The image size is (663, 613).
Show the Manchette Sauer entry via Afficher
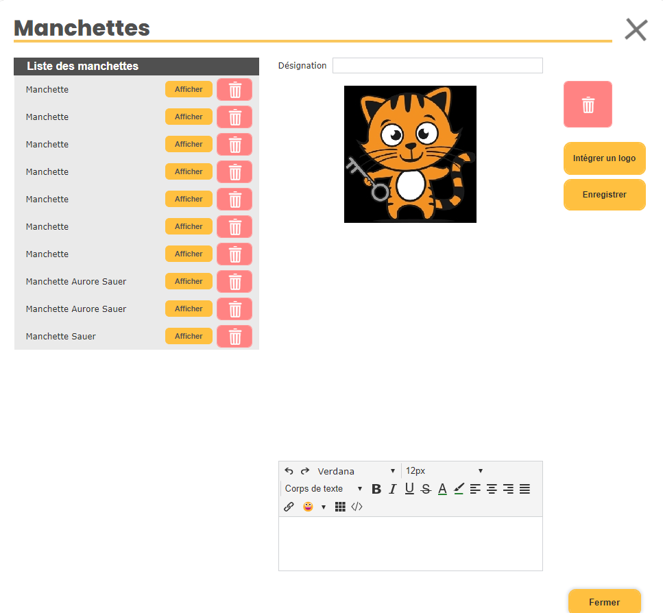tap(189, 336)
